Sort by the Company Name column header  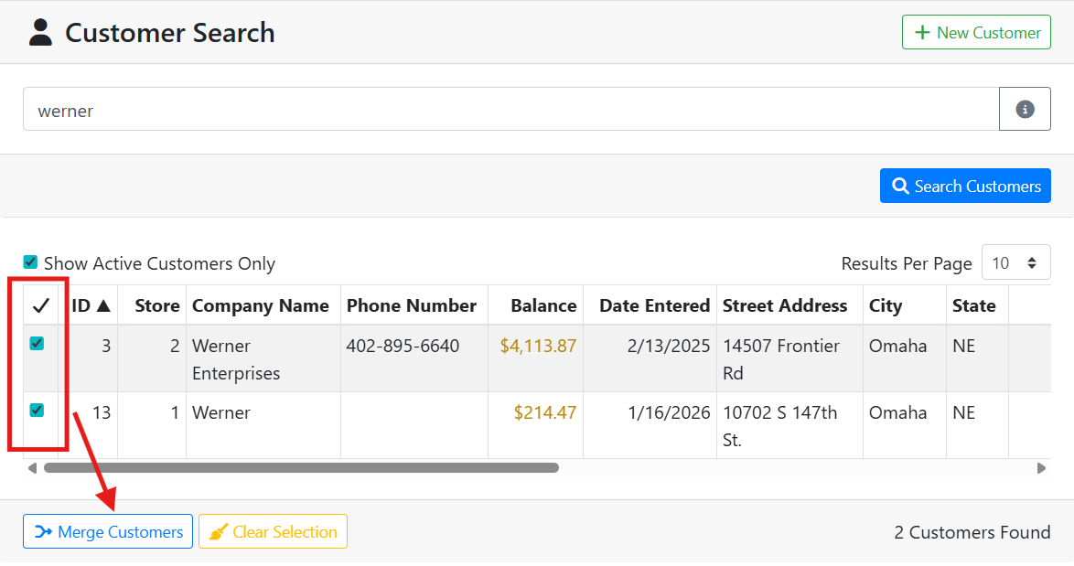point(261,305)
